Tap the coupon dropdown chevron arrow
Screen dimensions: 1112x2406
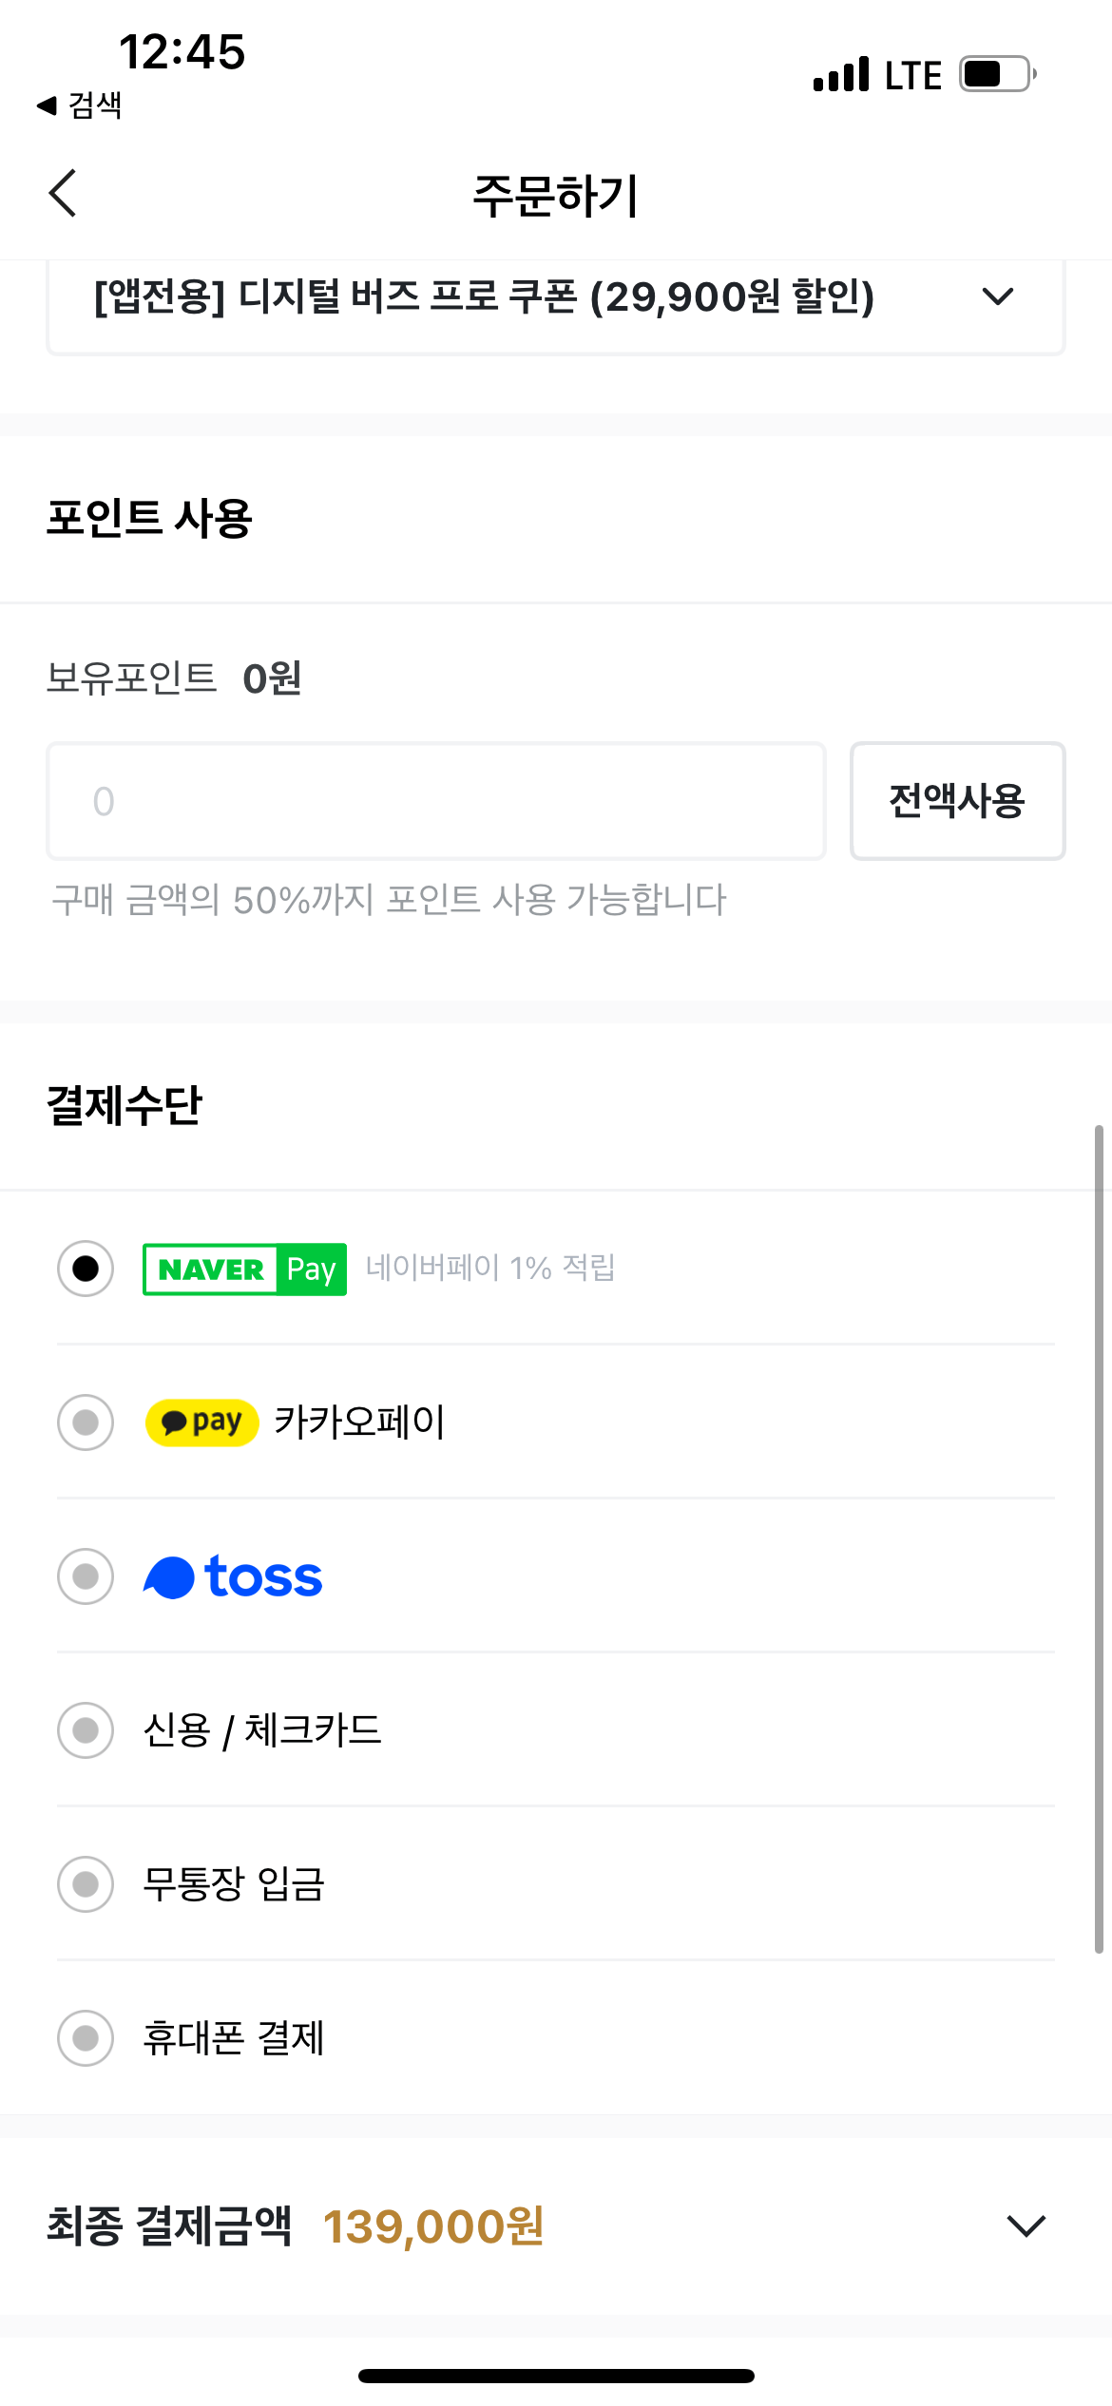tap(998, 296)
